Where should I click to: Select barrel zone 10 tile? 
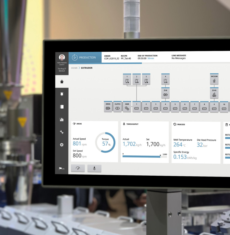click(224, 107)
